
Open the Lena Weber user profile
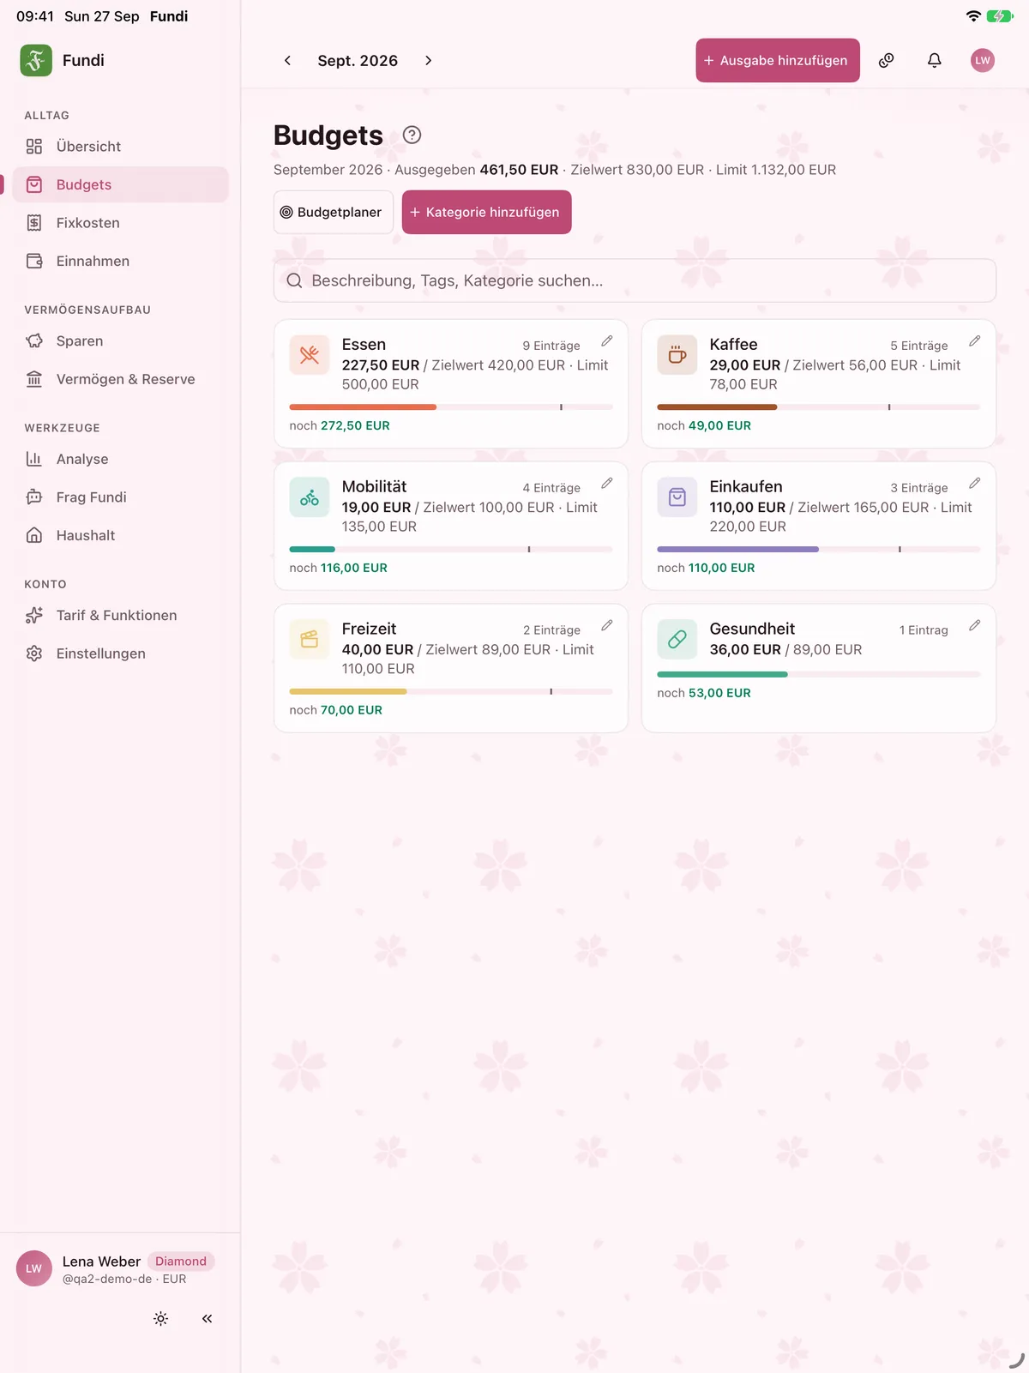(x=115, y=1269)
